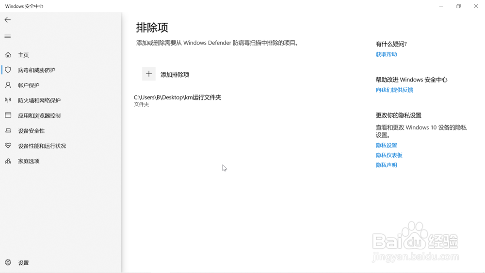Viewport: 485px width, 273px height.
Task: Click the 文件夹 type label under the path
Action: coord(141,105)
